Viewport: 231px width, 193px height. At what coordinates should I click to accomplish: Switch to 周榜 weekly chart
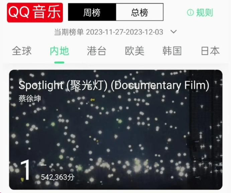92,12
